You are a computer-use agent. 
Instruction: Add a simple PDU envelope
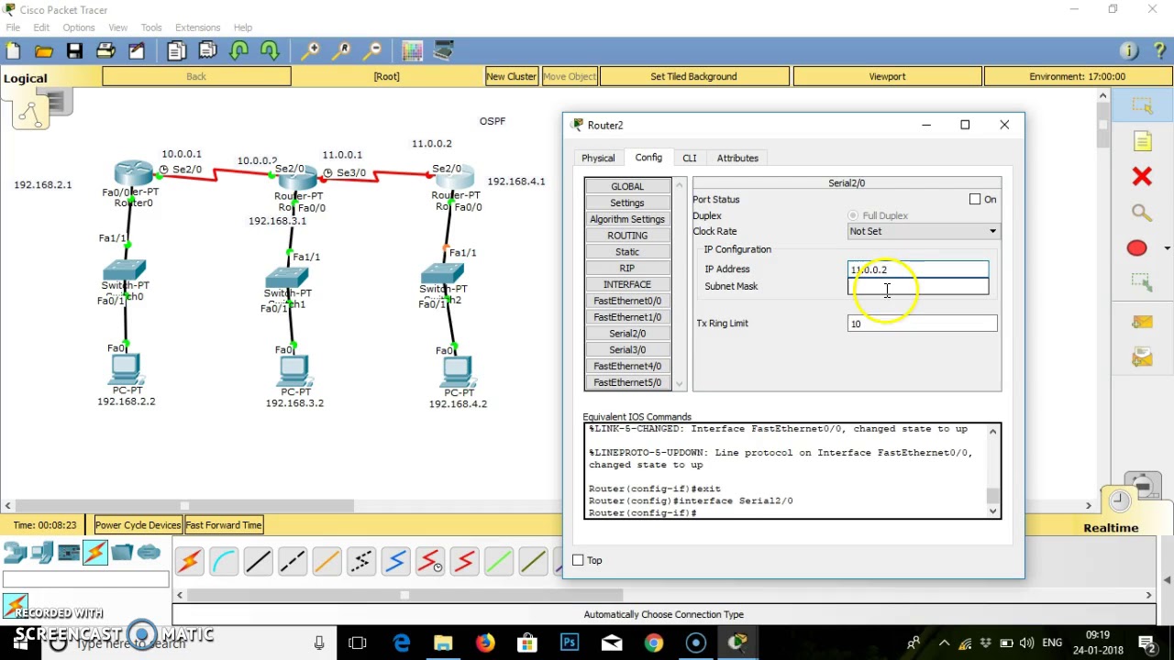[x=1142, y=322]
